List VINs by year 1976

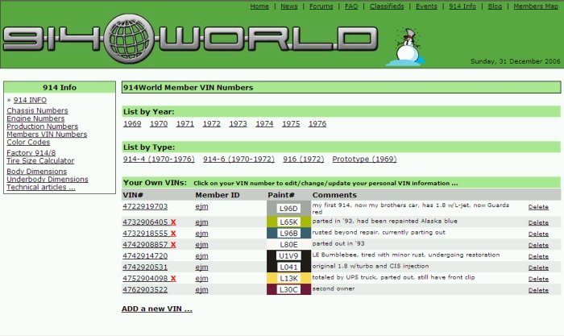point(317,124)
